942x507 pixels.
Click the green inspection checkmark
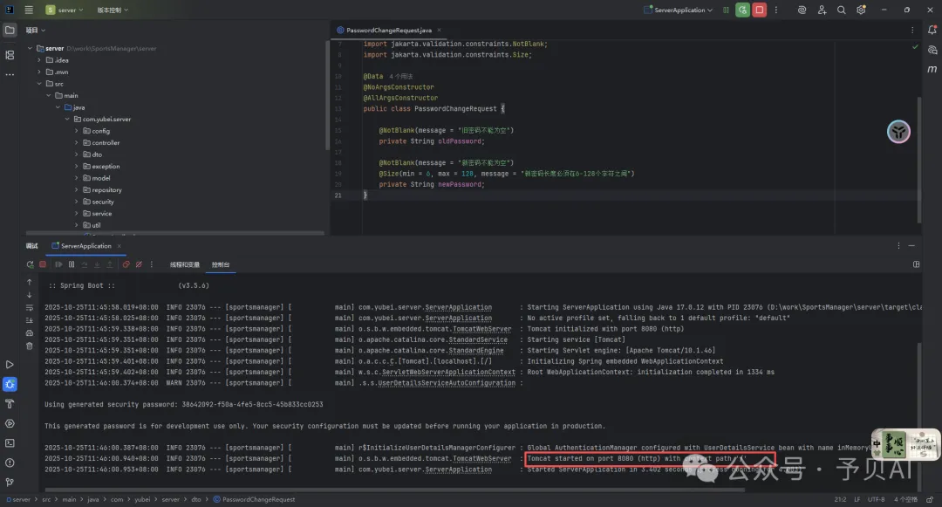(915, 46)
